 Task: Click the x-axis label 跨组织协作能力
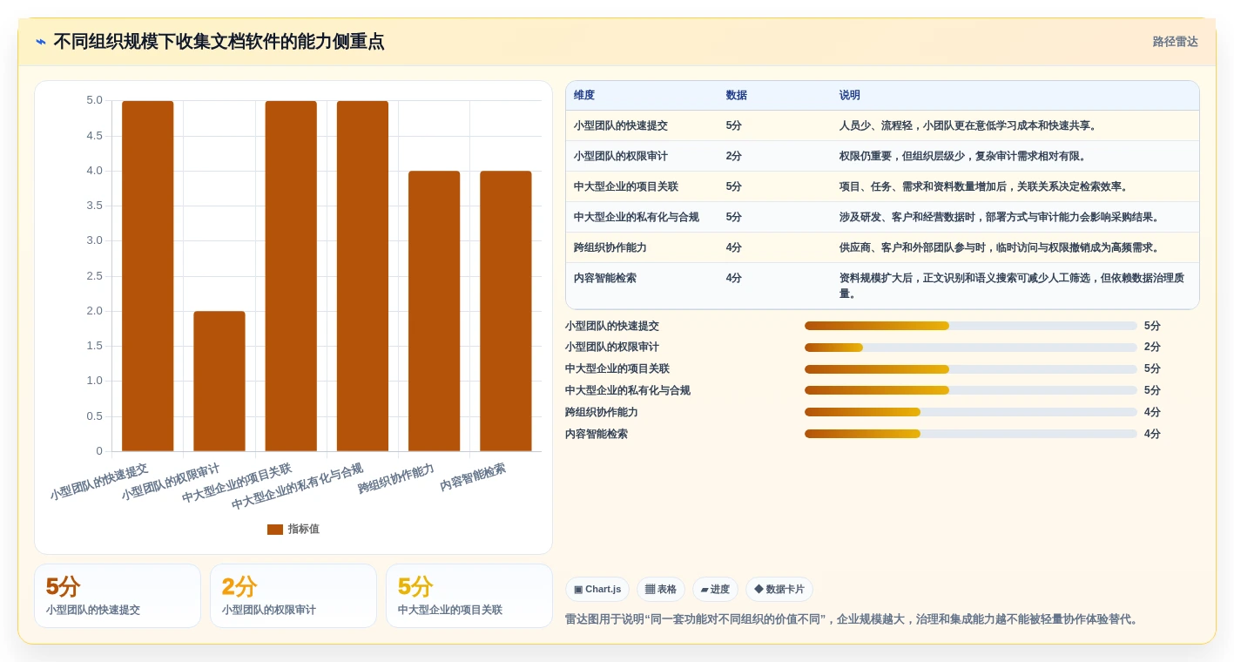[x=396, y=479]
